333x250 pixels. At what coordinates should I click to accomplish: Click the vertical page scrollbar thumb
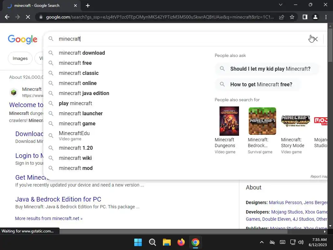tap(330, 45)
